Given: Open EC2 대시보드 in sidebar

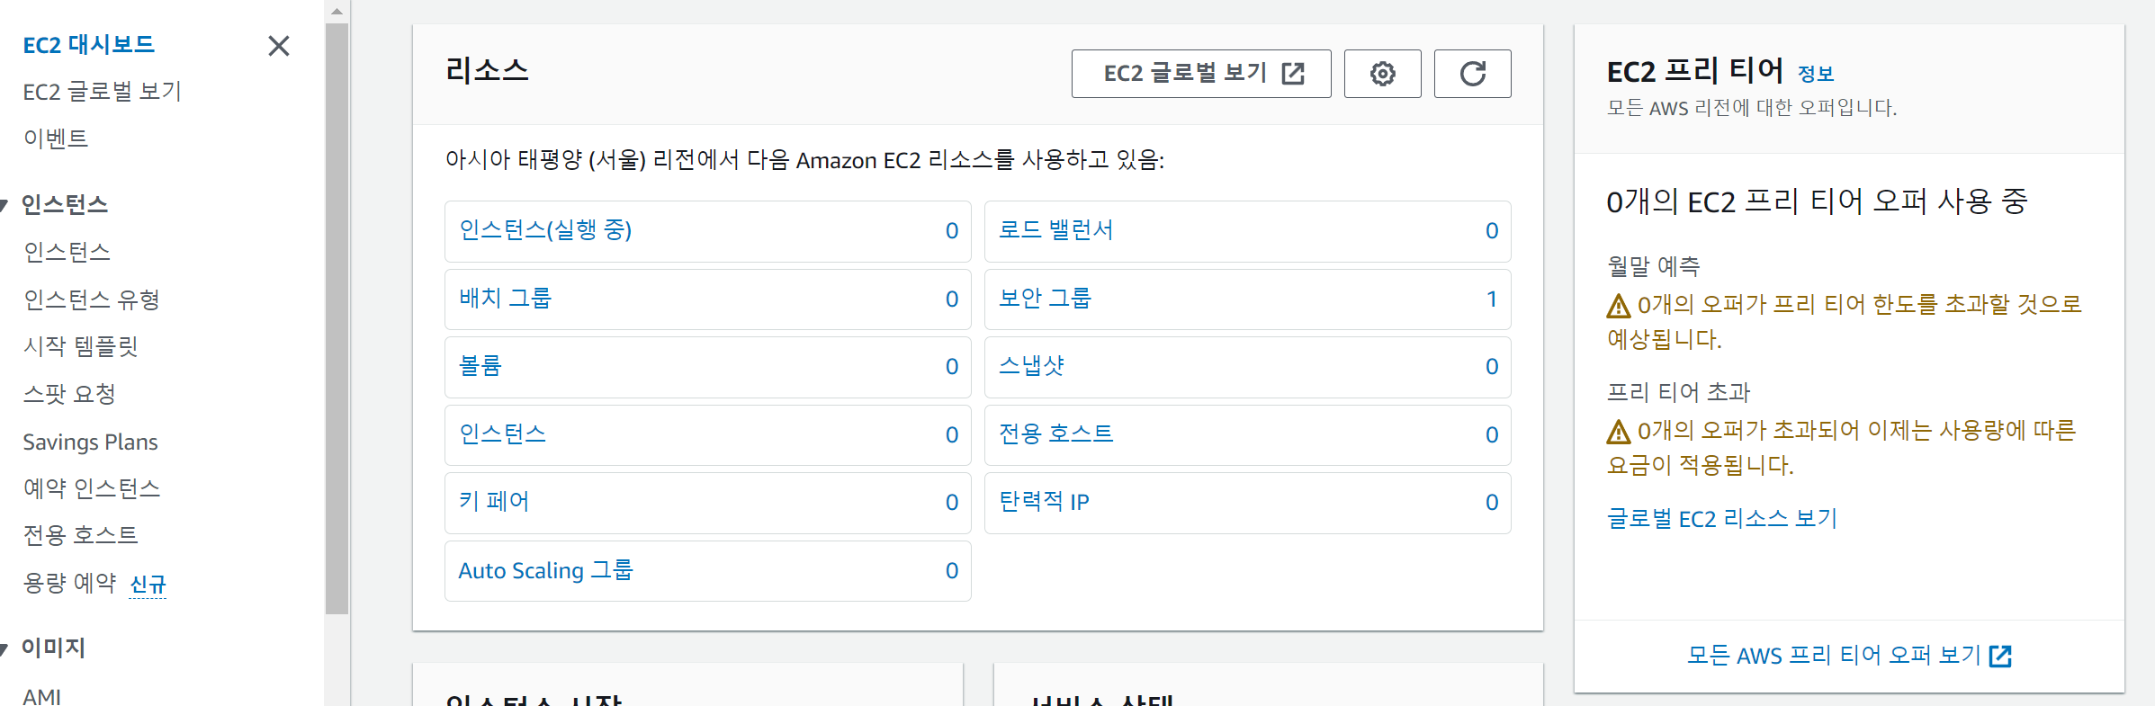Looking at the screenshot, I should click(88, 45).
